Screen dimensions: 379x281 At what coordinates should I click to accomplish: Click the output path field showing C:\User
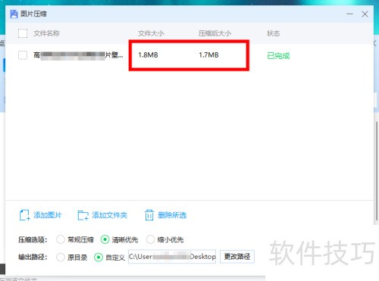point(172,257)
